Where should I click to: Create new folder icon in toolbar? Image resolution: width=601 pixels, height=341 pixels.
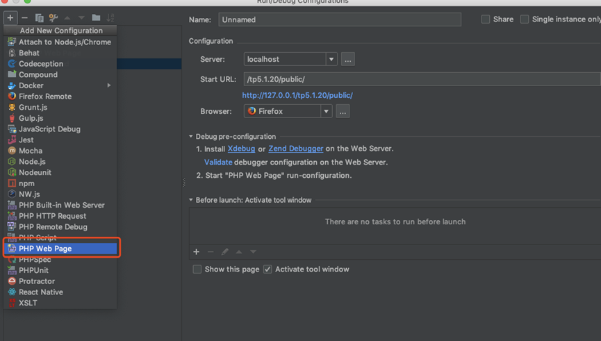pyautogui.click(x=96, y=17)
